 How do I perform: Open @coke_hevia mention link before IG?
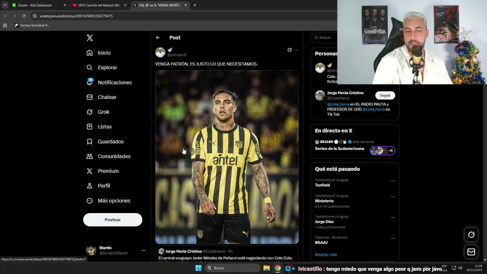[x=338, y=104]
